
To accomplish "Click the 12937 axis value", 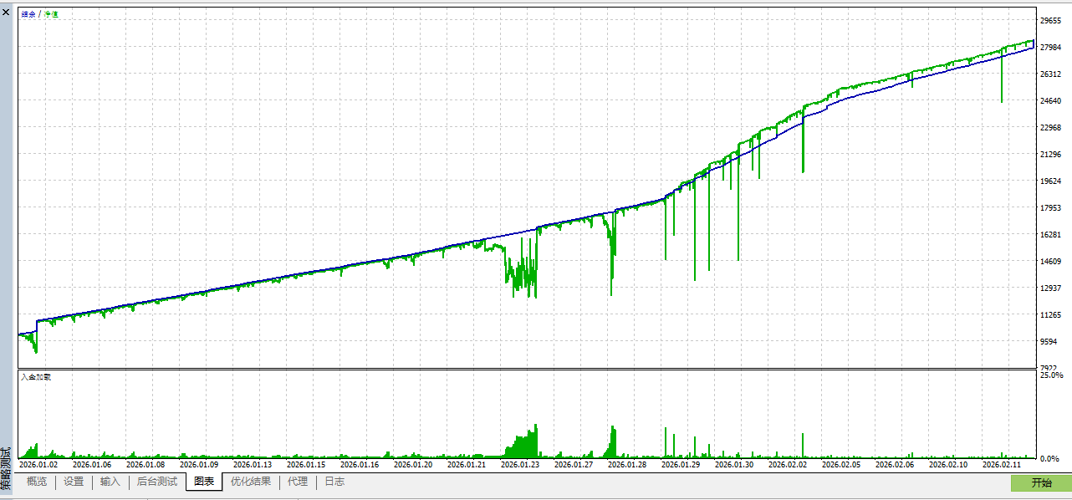I will [1050, 288].
